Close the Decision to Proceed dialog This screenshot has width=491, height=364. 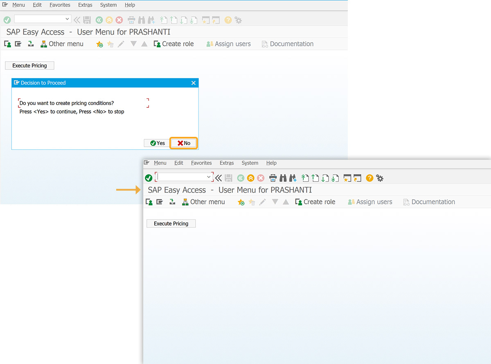pyautogui.click(x=194, y=83)
